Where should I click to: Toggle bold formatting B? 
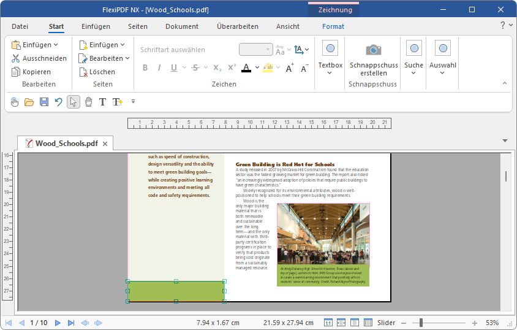pos(145,67)
